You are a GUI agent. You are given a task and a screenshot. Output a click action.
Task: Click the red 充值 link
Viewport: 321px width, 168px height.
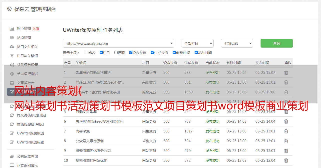click(35, 29)
